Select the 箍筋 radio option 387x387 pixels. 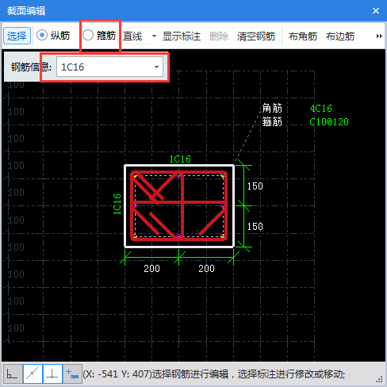(99, 36)
